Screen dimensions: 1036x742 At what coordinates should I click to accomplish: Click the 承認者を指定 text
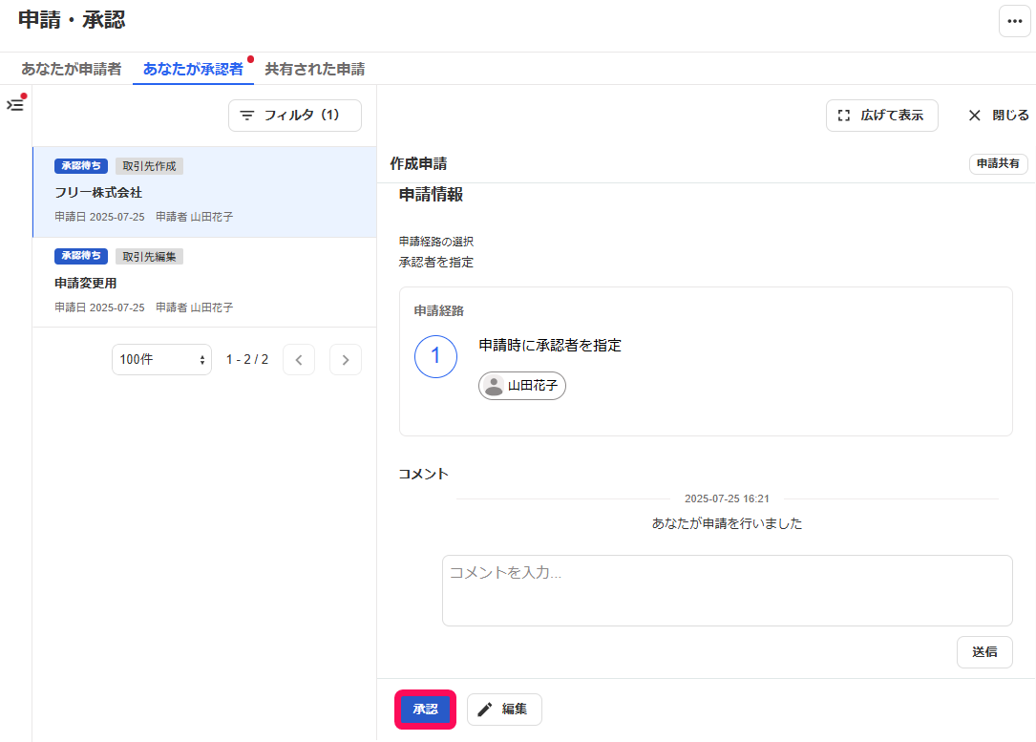coord(436,263)
